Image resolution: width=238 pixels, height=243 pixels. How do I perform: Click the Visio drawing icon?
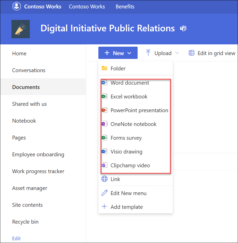pos(104,152)
